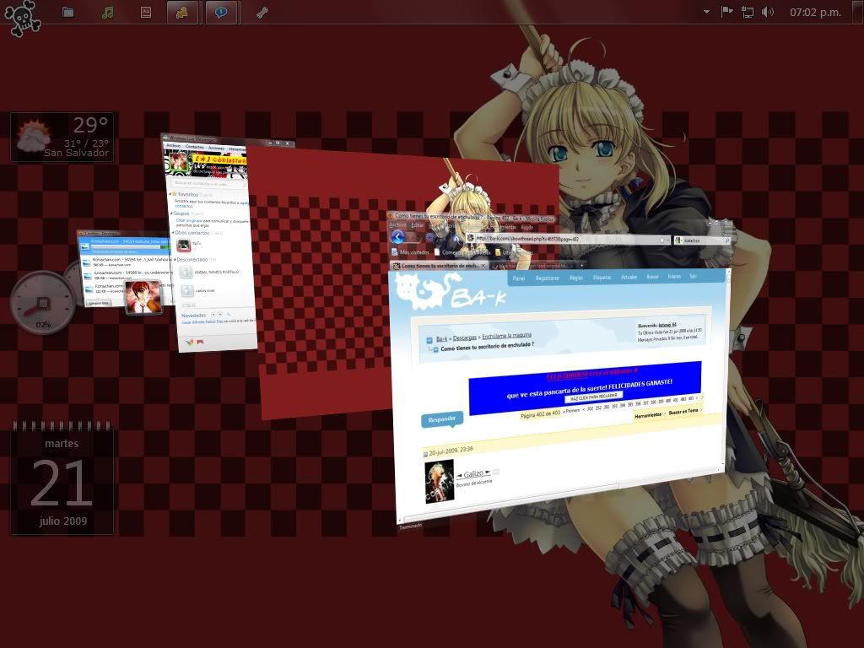The height and width of the screenshot is (648, 864).
Task: Open Buscar in the forum navigation bar
Action: pyautogui.click(x=652, y=277)
